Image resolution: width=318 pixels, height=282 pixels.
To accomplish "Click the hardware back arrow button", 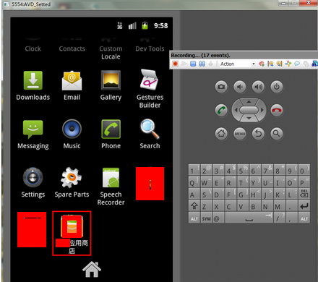I will click(x=258, y=133).
